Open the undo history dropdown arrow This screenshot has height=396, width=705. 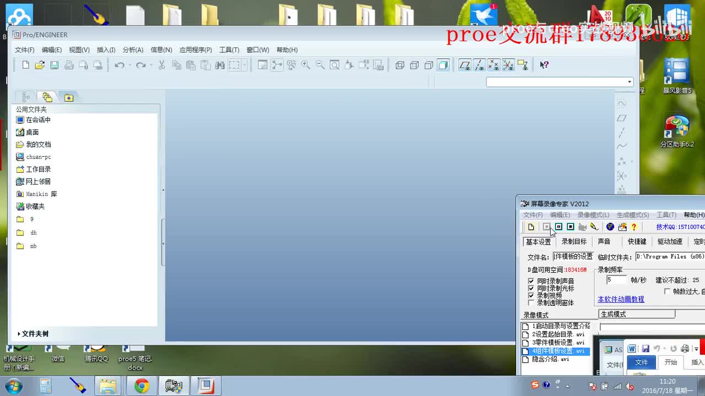pos(129,65)
